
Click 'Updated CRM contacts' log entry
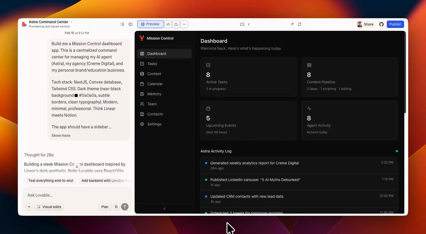[x=299, y=199]
